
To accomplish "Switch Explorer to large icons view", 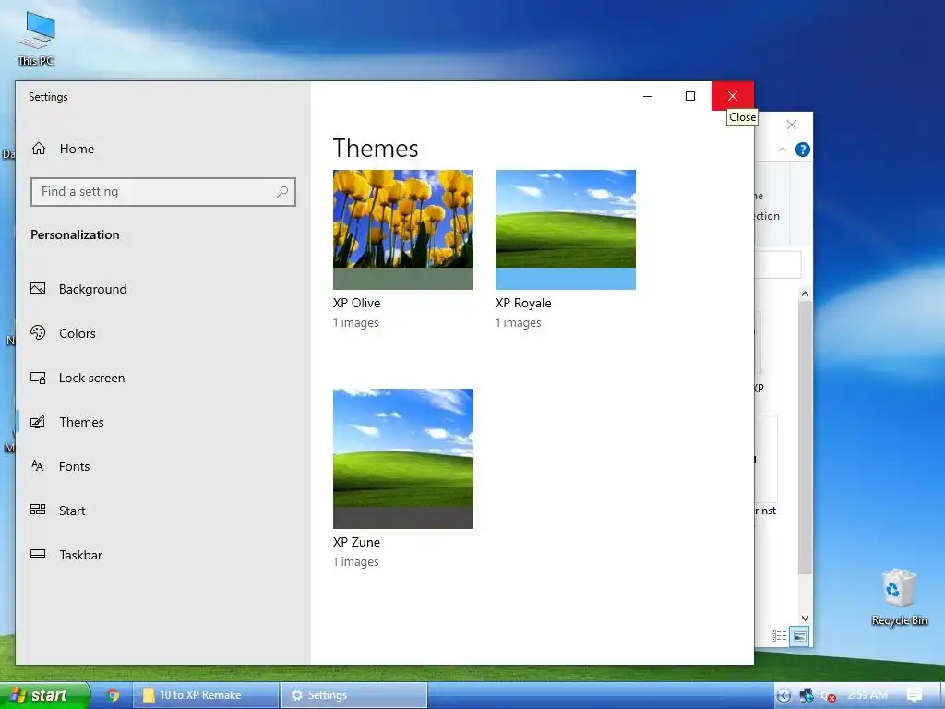I will (799, 636).
